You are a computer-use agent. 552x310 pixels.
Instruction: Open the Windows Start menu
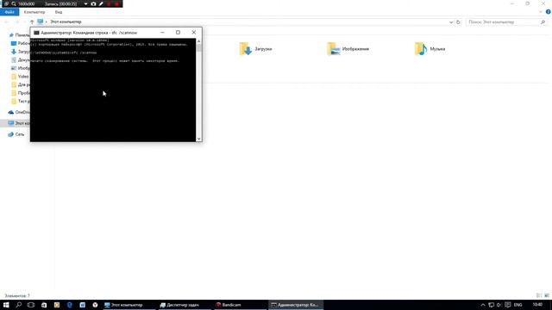click(6, 305)
